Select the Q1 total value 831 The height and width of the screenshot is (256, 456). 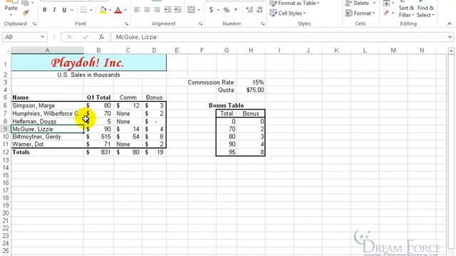[x=98, y=152]
